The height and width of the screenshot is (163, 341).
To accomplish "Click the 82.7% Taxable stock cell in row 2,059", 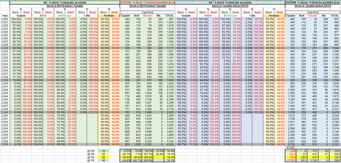I will pyautogui.click(x=181, y=144).
